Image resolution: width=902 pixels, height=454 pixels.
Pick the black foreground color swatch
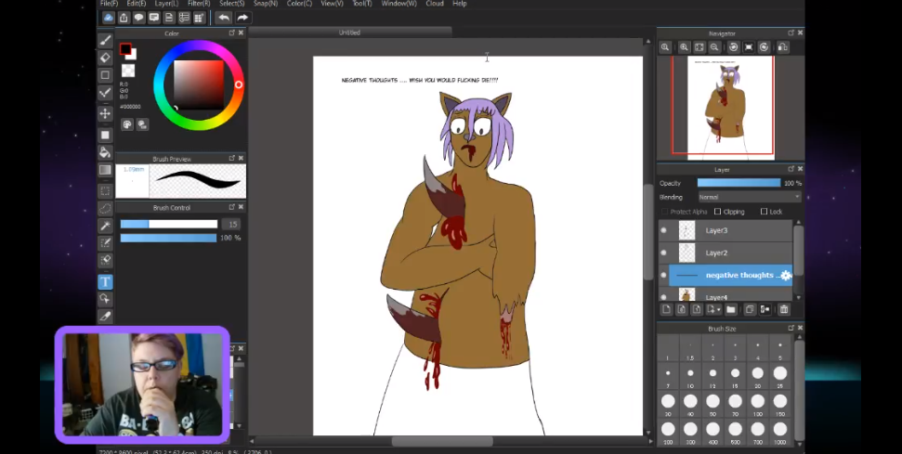click(124, 49)
